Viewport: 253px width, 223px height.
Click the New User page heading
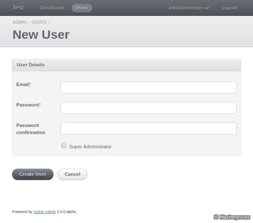(41, 35)
